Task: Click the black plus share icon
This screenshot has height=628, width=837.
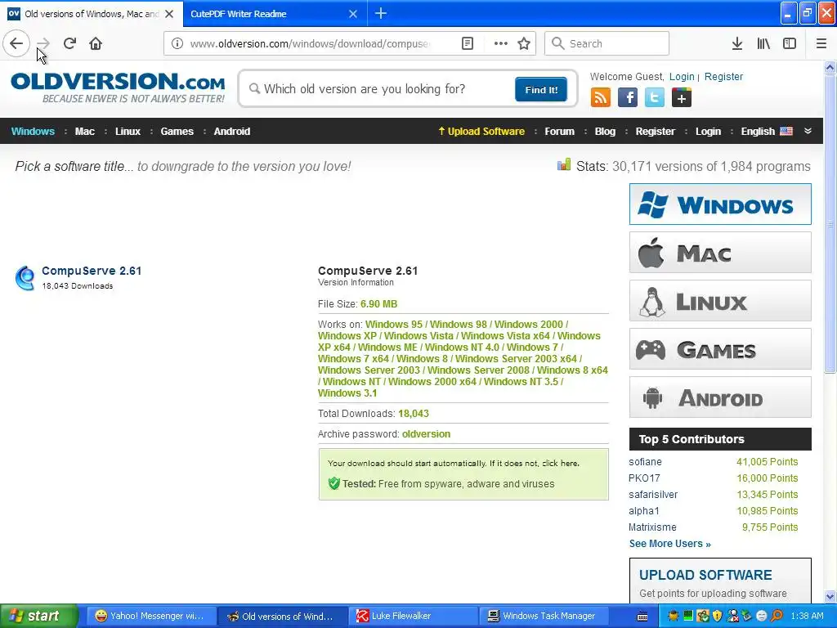Action: click(681, 98)
